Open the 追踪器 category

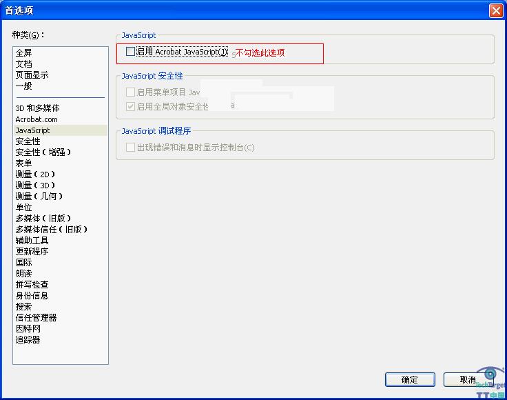(x=28, y=340)
